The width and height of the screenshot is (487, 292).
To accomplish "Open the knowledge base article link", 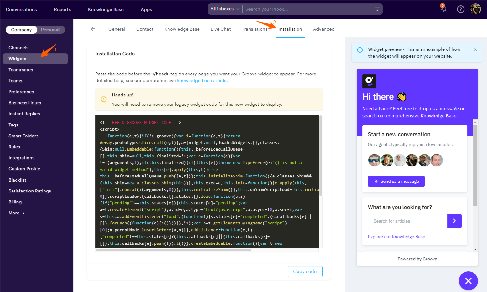I will click(x=202, y=80).
